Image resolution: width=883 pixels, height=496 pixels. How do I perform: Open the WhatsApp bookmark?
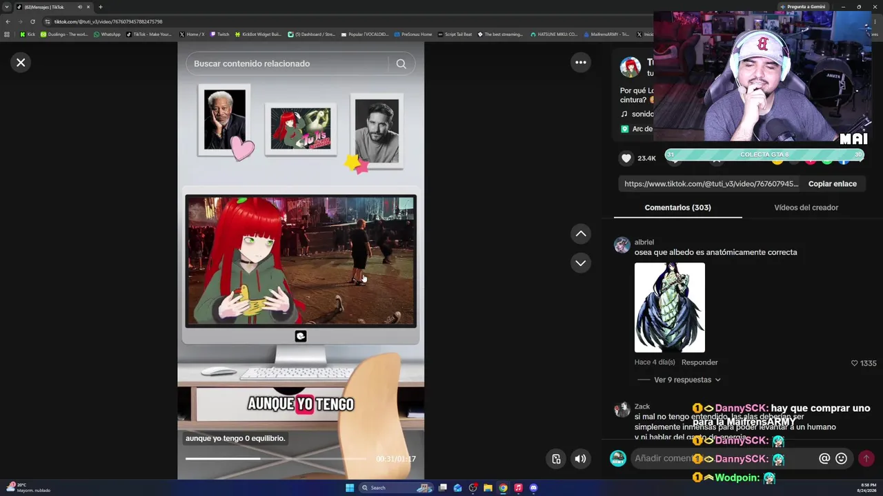pyautogui.click(x=106, y=34)
